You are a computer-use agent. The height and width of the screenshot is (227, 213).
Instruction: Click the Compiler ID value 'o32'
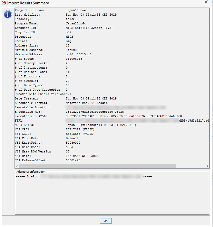pos(68,32)
